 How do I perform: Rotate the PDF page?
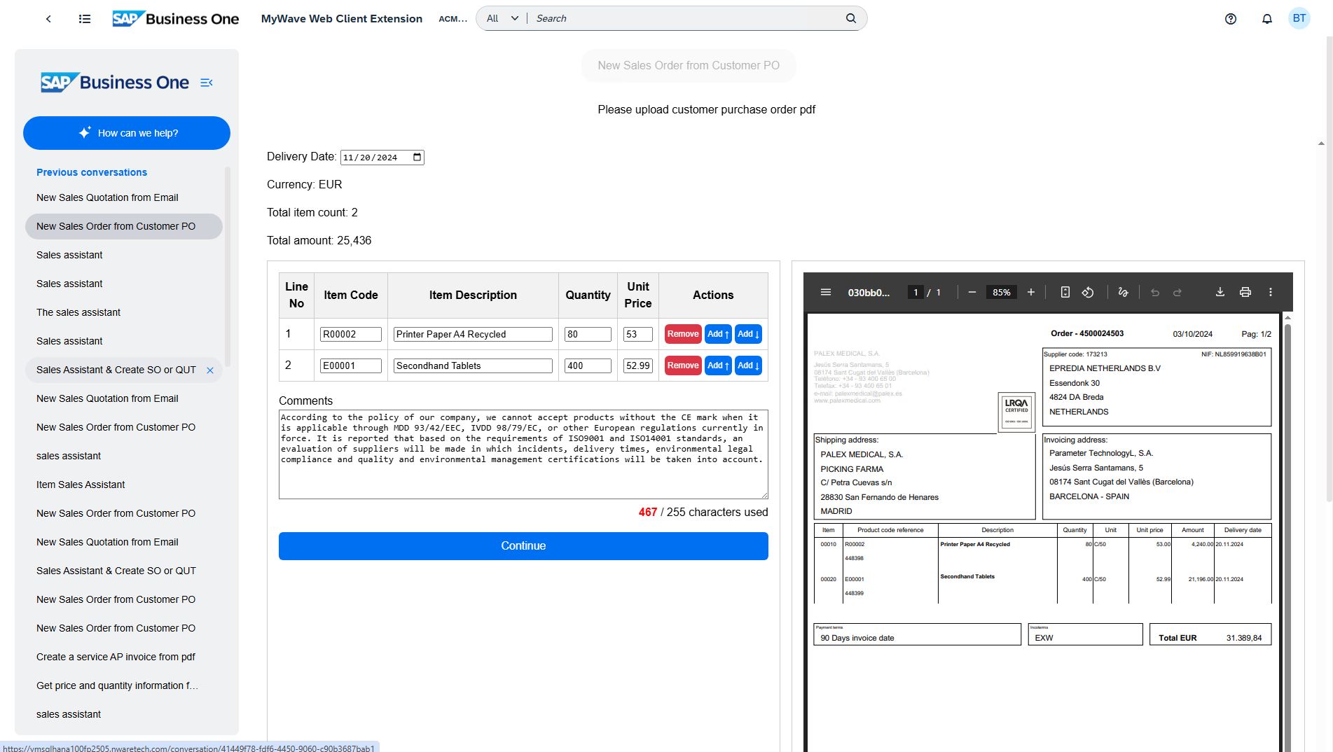1087,292
